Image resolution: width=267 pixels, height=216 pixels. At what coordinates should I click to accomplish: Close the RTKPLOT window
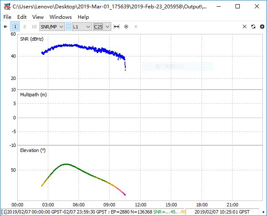pos(257,6)
